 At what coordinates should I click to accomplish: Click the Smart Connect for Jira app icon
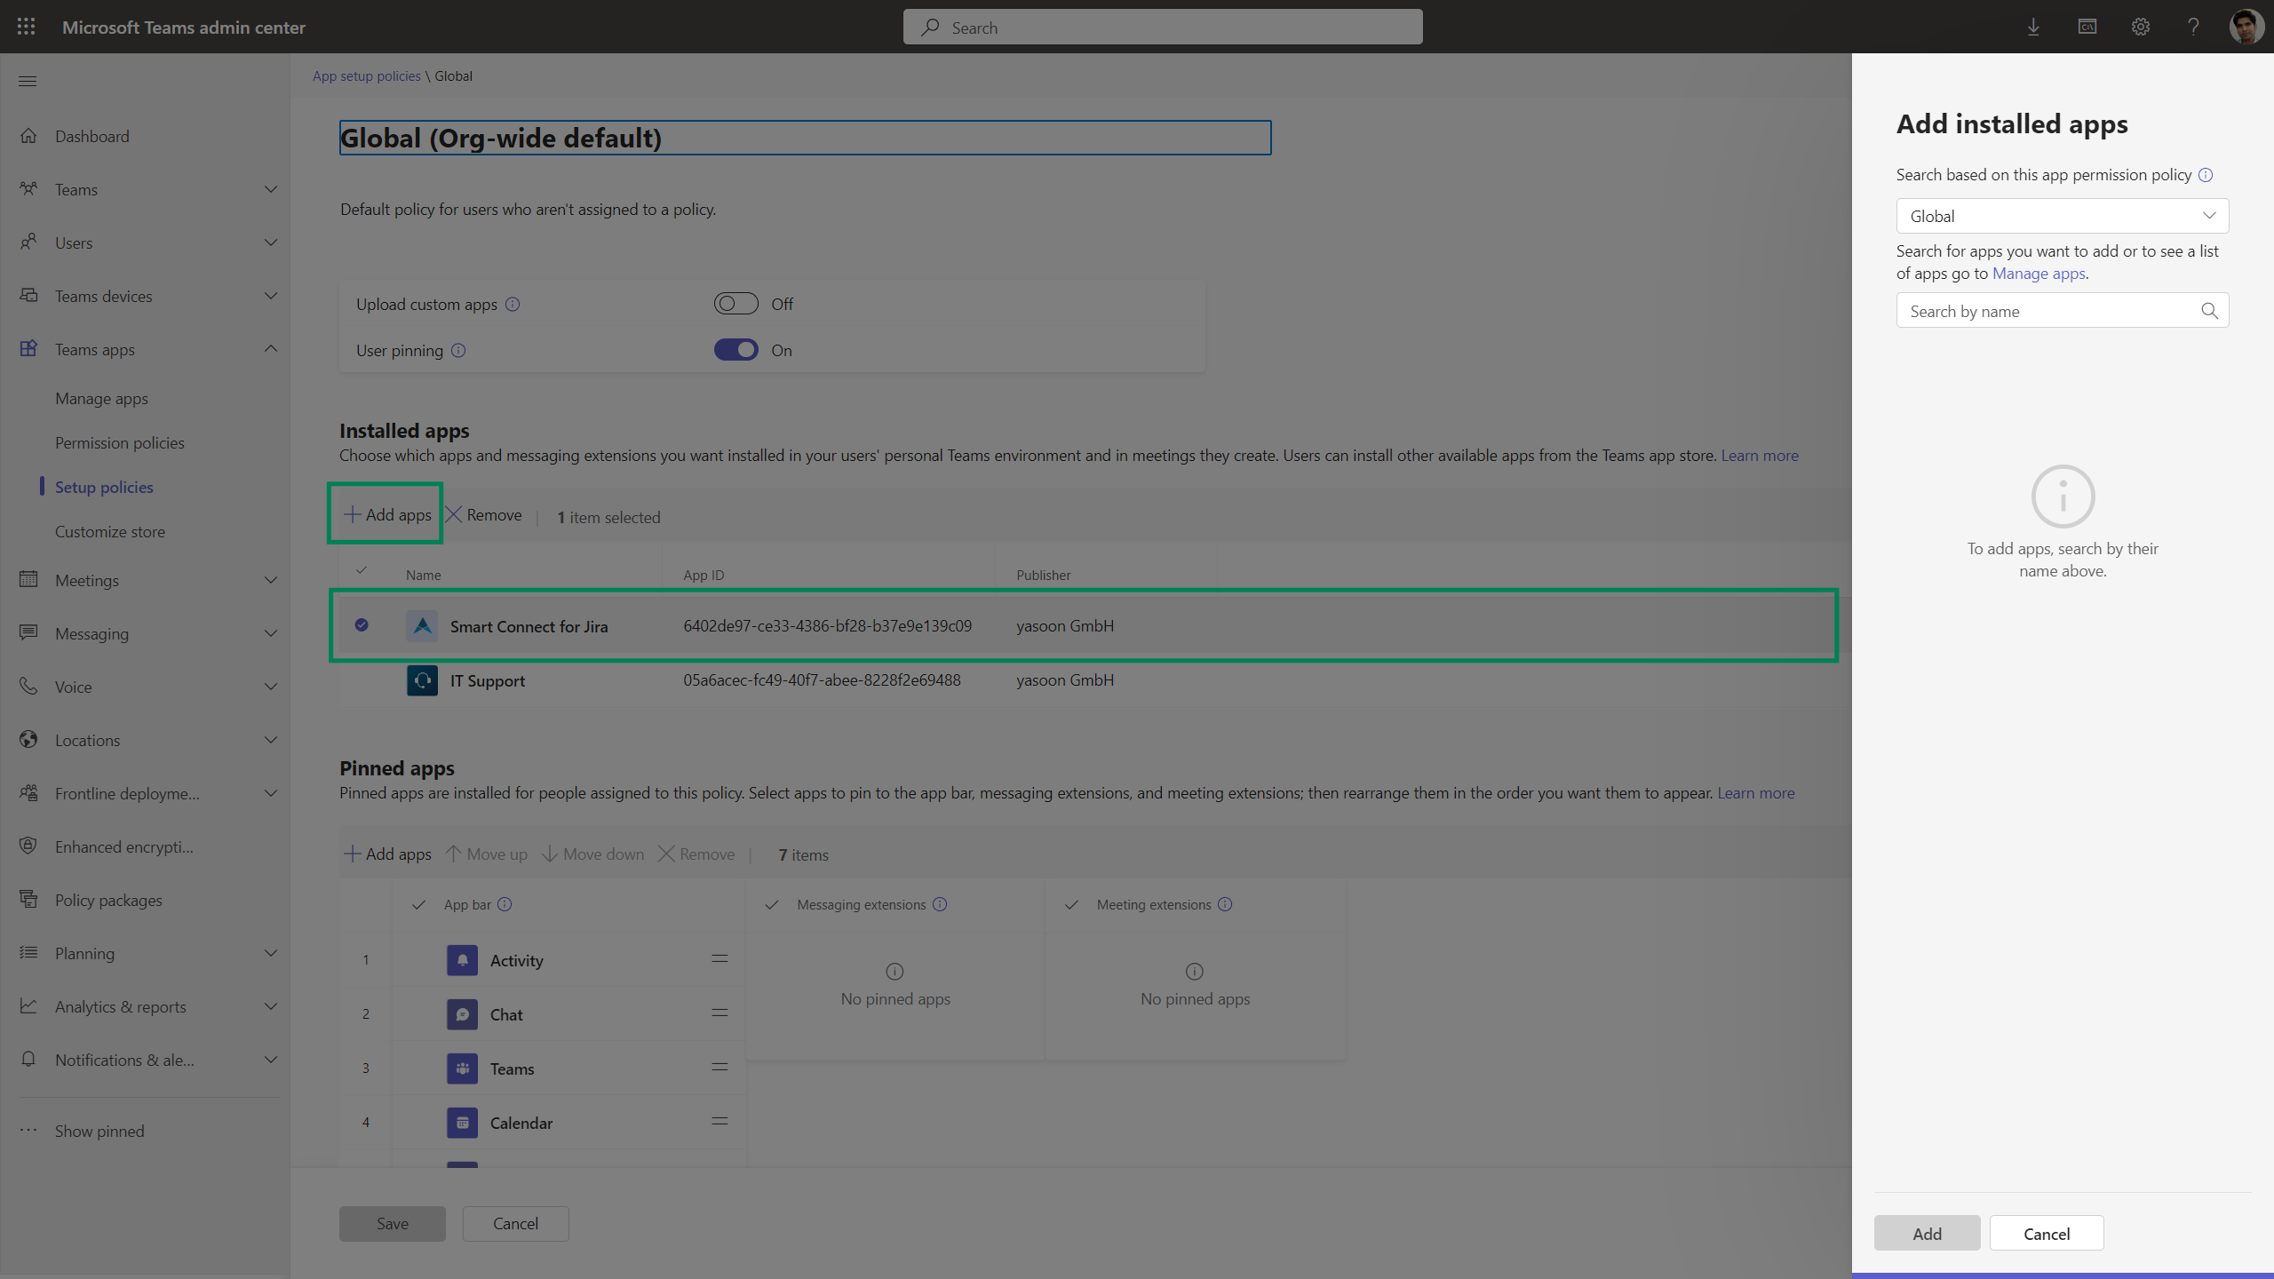pyautogui.click(x=422, y=626)
